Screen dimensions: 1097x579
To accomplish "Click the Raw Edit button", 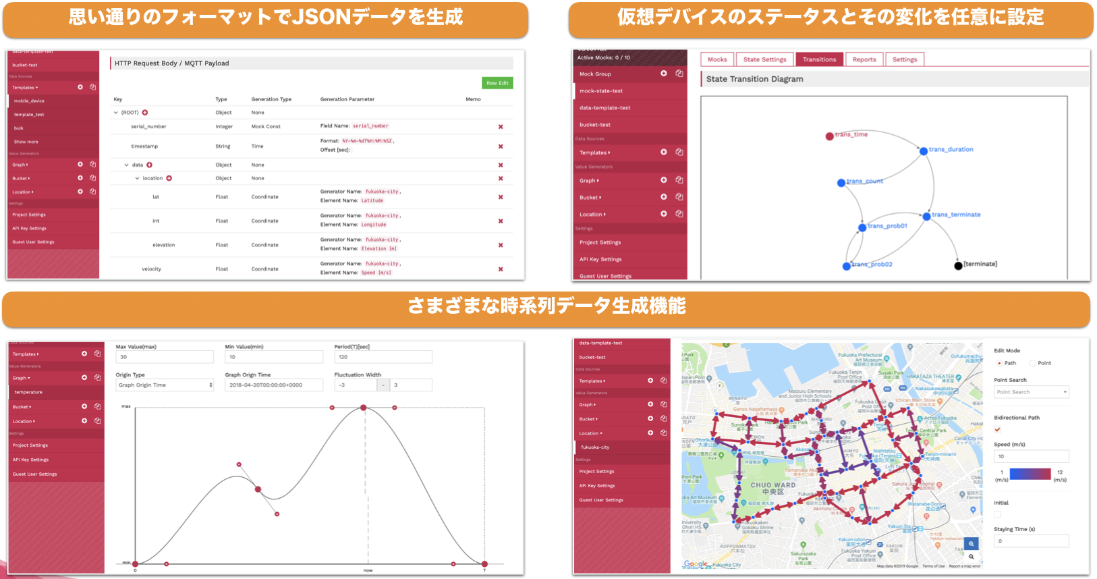I will click(498, 83).
